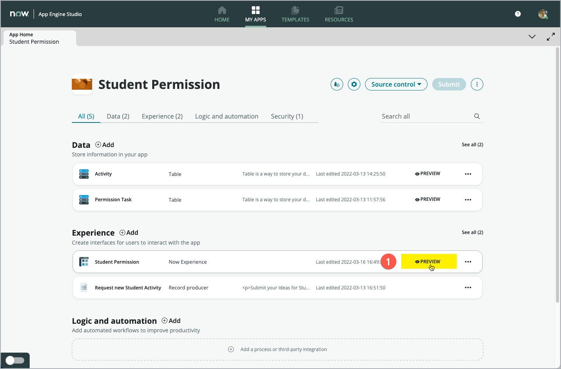
Task: Click Activity's last edited 14:25:50 timestamp
Action: tap(351, 174)
